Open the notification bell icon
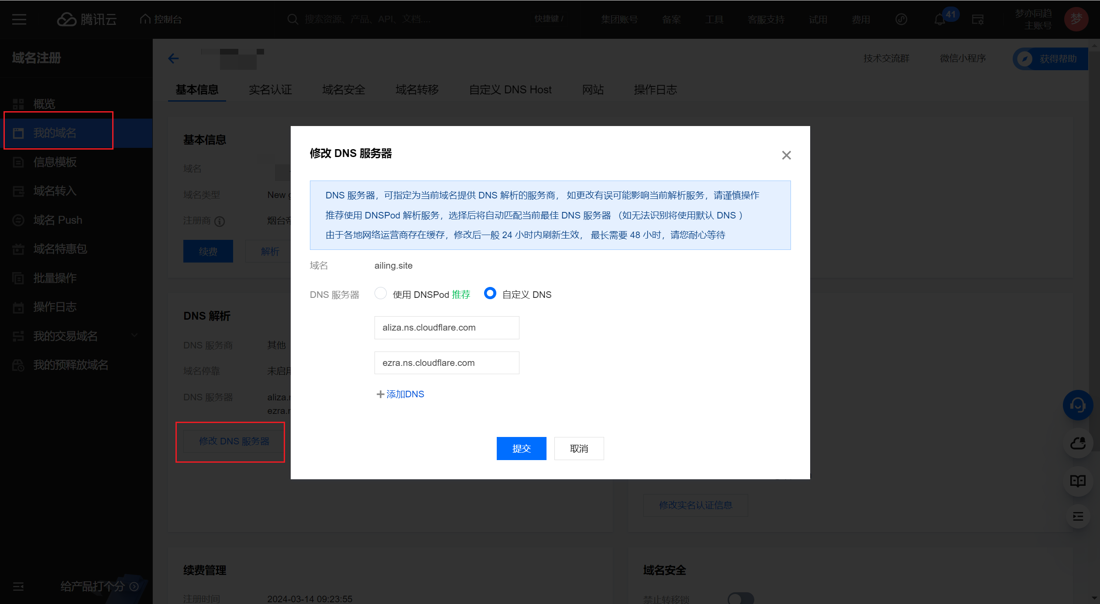This screenshot has height=604, width=1100. (x=940, y=20)
